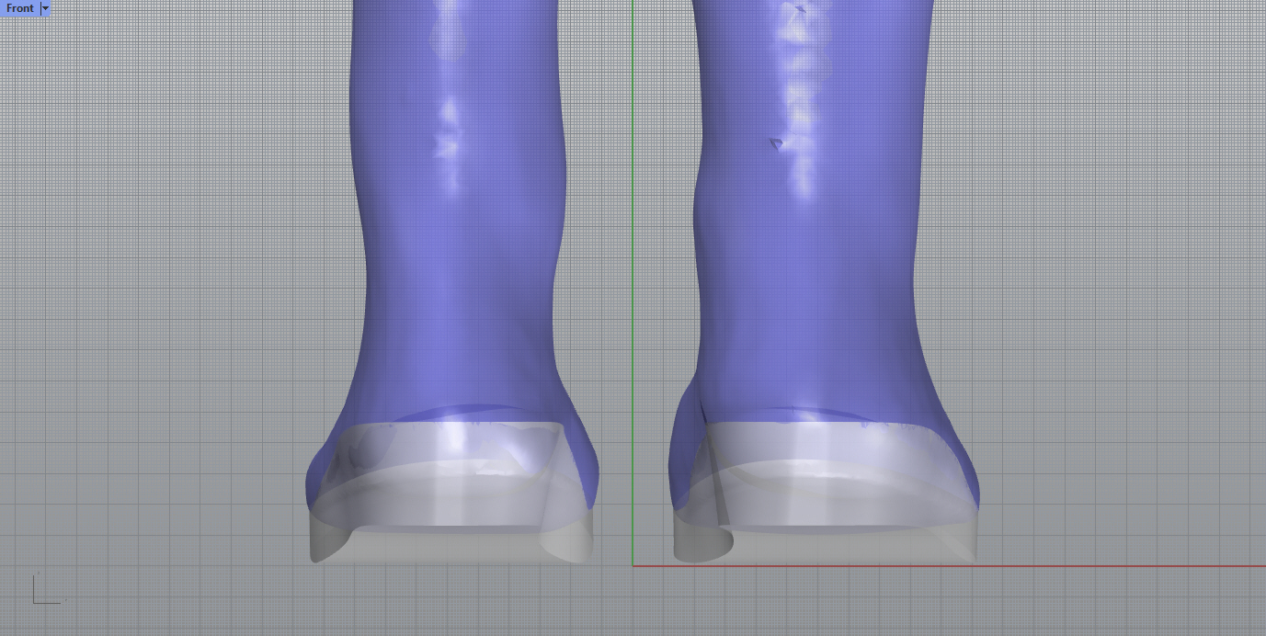Screen dimensions: 1266x636
Task: Click the dark defect at top of right leg
Action: 800,10
